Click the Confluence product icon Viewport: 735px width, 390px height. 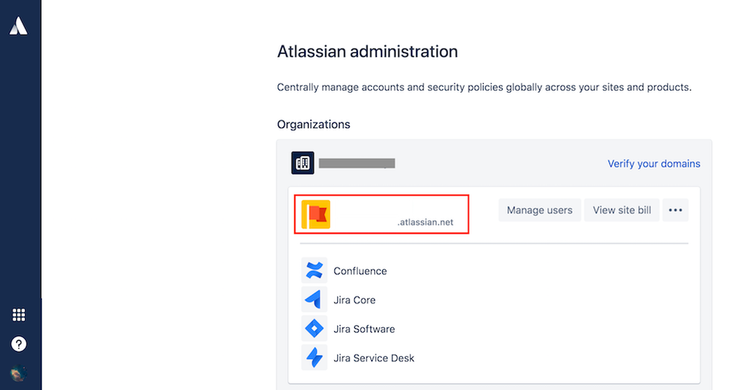(x=314, y=271)
